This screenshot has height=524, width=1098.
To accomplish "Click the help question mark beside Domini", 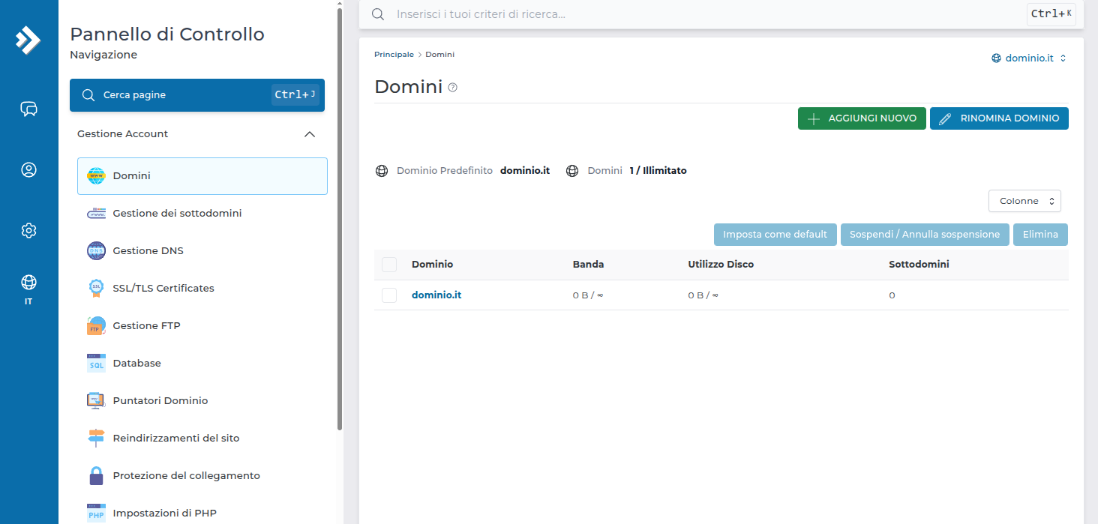I will click(x=452, y=88).
